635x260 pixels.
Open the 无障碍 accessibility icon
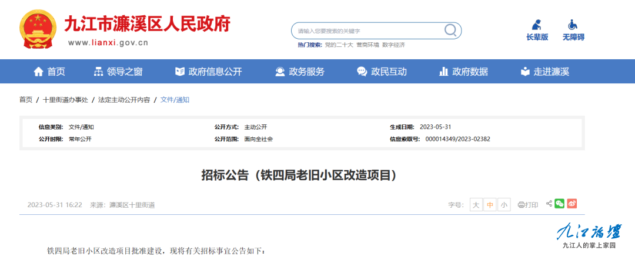[573, 25]
